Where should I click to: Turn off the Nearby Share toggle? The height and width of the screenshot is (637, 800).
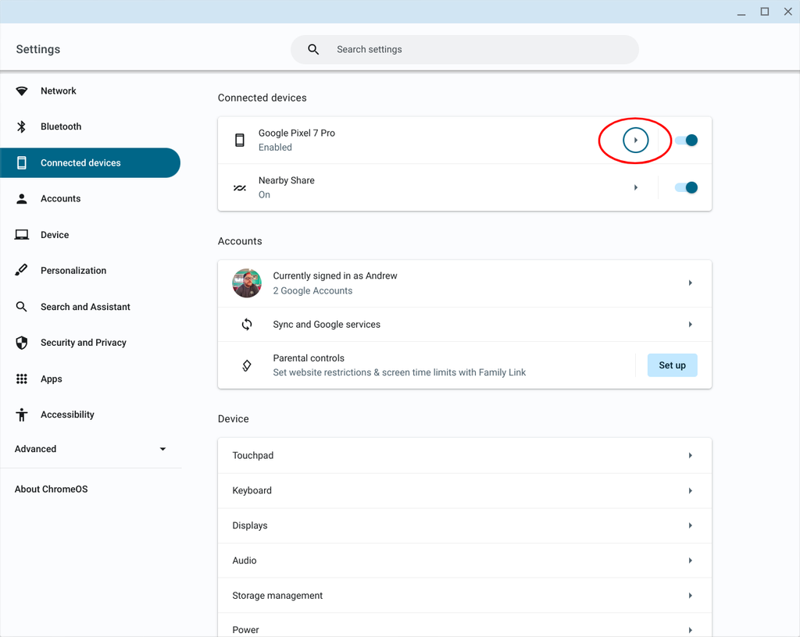[686, 187]
